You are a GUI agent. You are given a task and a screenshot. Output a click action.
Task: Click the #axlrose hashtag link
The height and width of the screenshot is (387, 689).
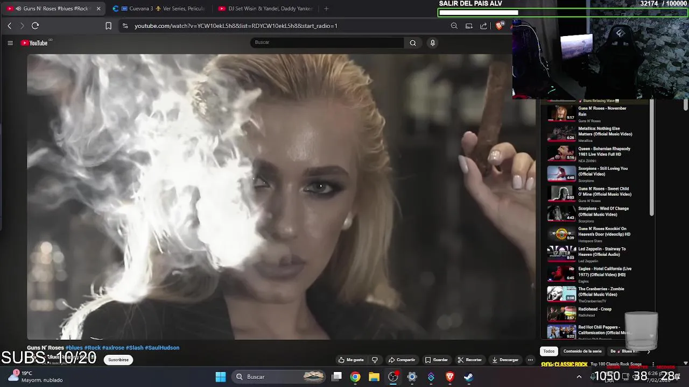pyautogui.click(x=113, y=348)
